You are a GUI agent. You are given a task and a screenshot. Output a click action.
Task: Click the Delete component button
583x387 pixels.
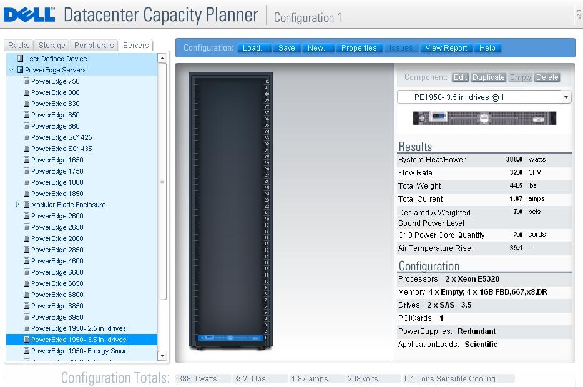(547, 77)
